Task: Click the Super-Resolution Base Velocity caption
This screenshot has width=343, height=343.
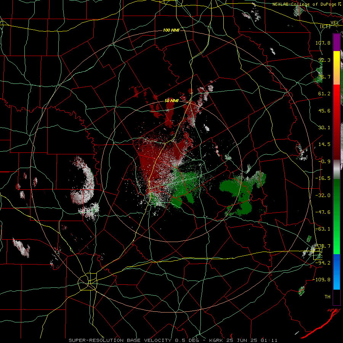Action: click(x=173, y=340)
